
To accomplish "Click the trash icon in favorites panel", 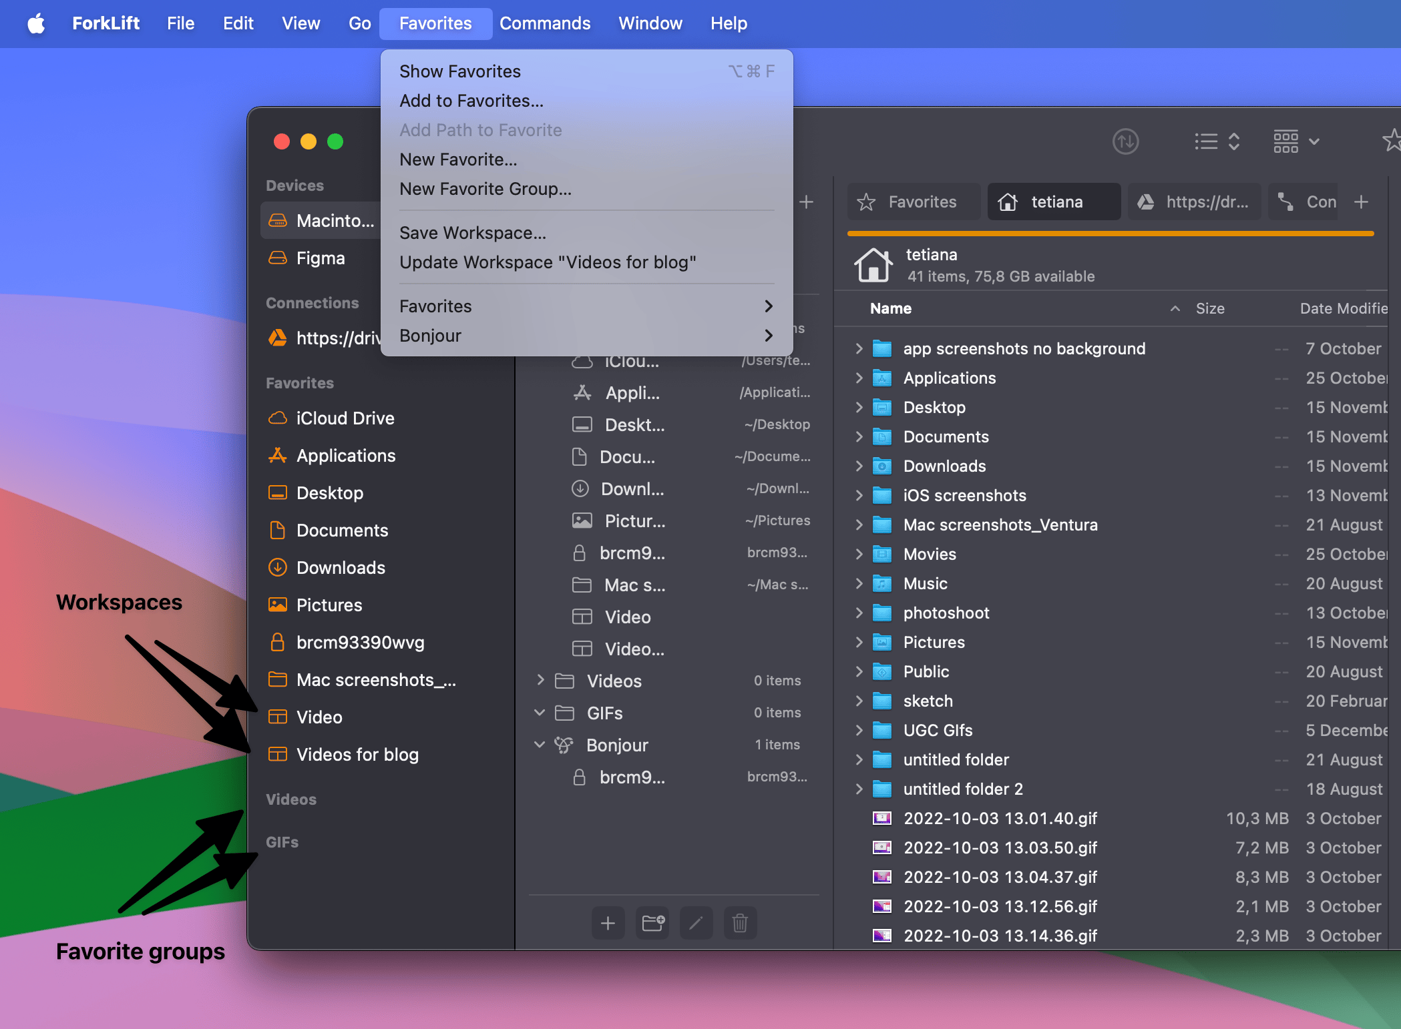I will (x=740, y=923).
